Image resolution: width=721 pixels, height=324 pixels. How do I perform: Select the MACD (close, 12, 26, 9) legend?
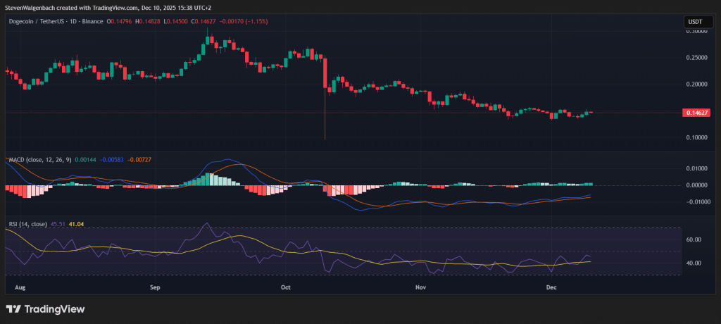(x=40, y=159)
